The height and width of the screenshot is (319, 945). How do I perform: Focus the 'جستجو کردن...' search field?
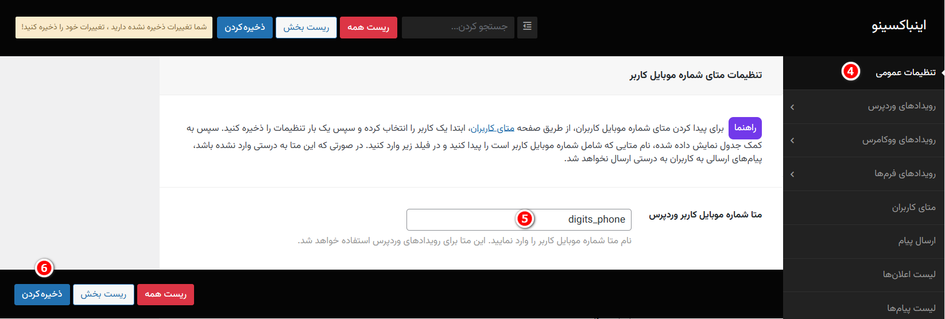point(458,27)
